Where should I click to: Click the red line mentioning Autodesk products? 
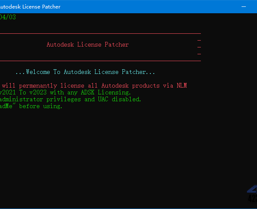coord(93,85)
